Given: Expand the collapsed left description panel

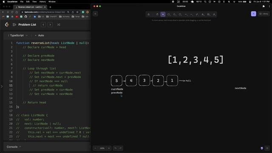Looking at the screenshot, I should tap(2, 86).
